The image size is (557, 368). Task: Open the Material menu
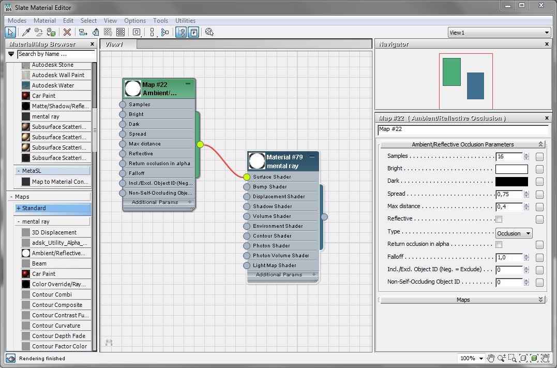[x=45, y=21]
